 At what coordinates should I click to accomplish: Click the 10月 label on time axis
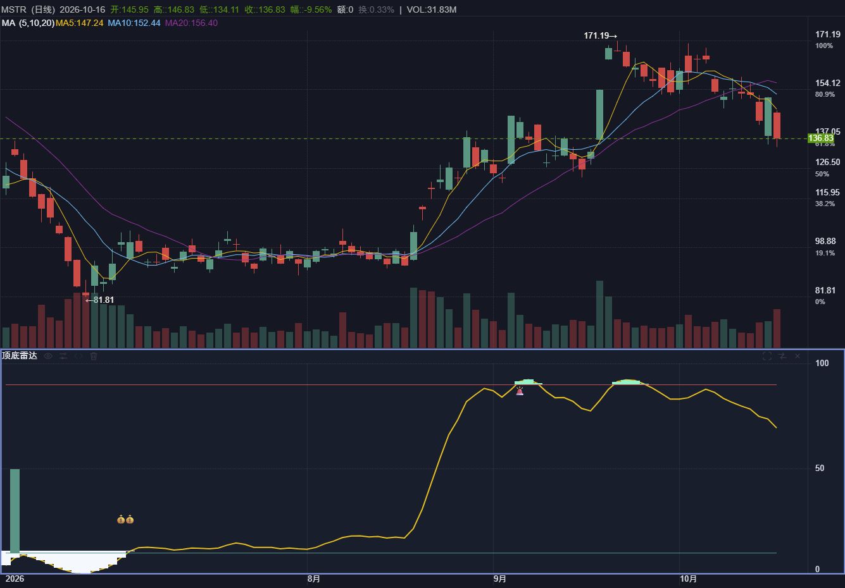coord(689,579)
